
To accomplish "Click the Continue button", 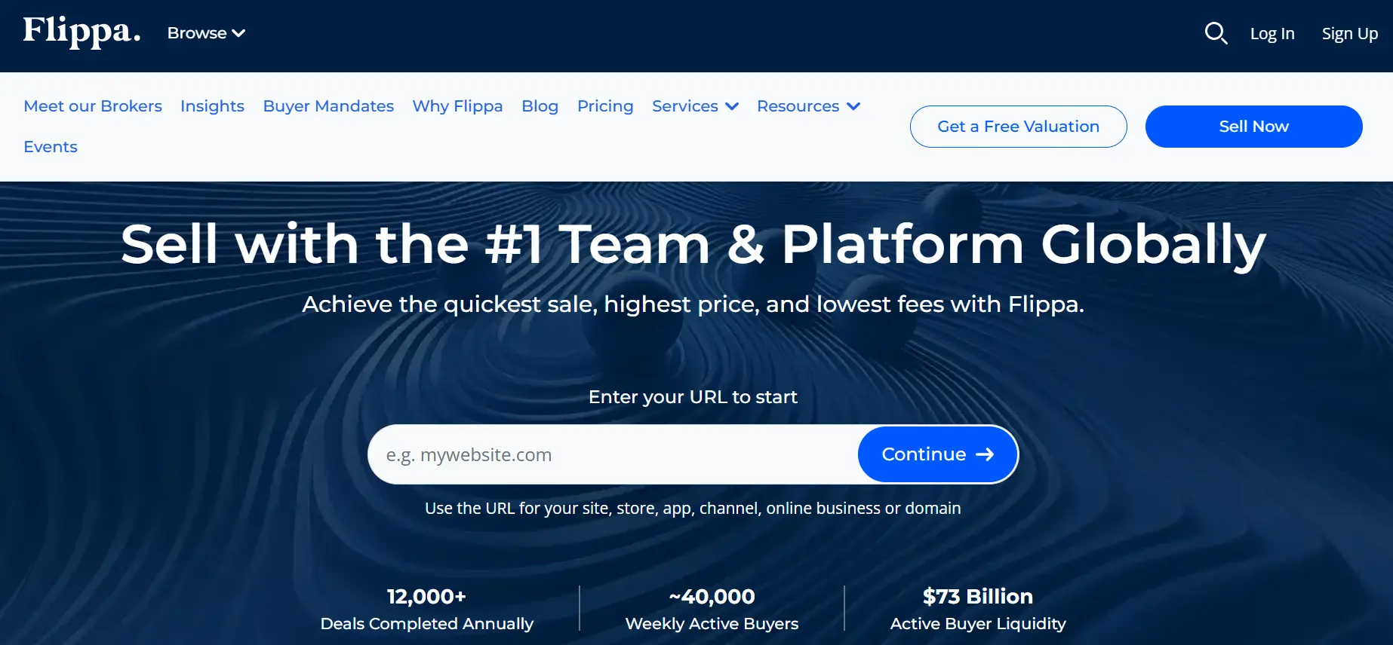I will pos(938,454).
